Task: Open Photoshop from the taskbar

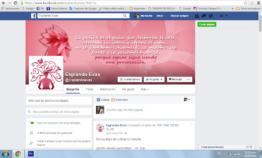Action: 31,154
